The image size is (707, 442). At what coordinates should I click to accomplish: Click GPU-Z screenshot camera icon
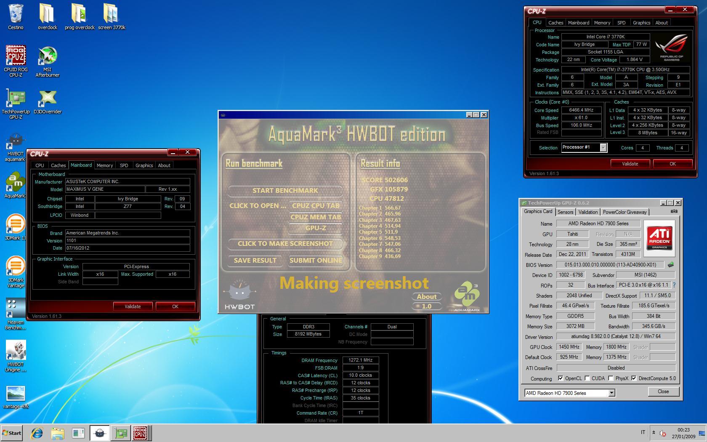click(674, 211)
